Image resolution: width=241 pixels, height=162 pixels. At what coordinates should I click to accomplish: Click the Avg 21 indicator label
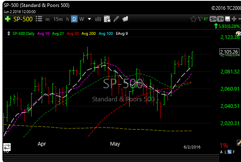[58, 33]
